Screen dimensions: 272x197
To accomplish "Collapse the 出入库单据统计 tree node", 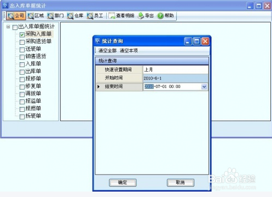I will tap(8, 27).
